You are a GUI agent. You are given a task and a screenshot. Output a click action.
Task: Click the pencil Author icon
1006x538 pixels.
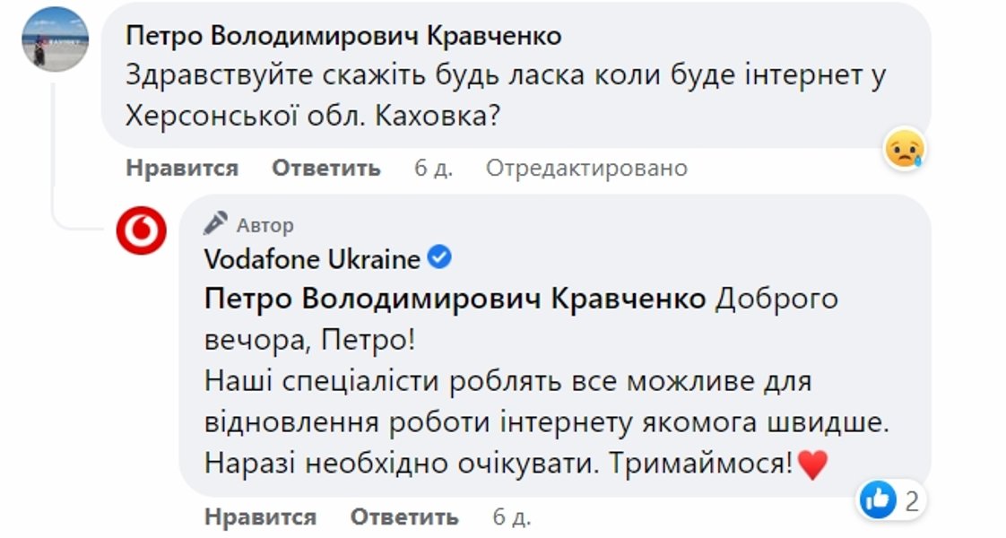click(x=216, y=223)
